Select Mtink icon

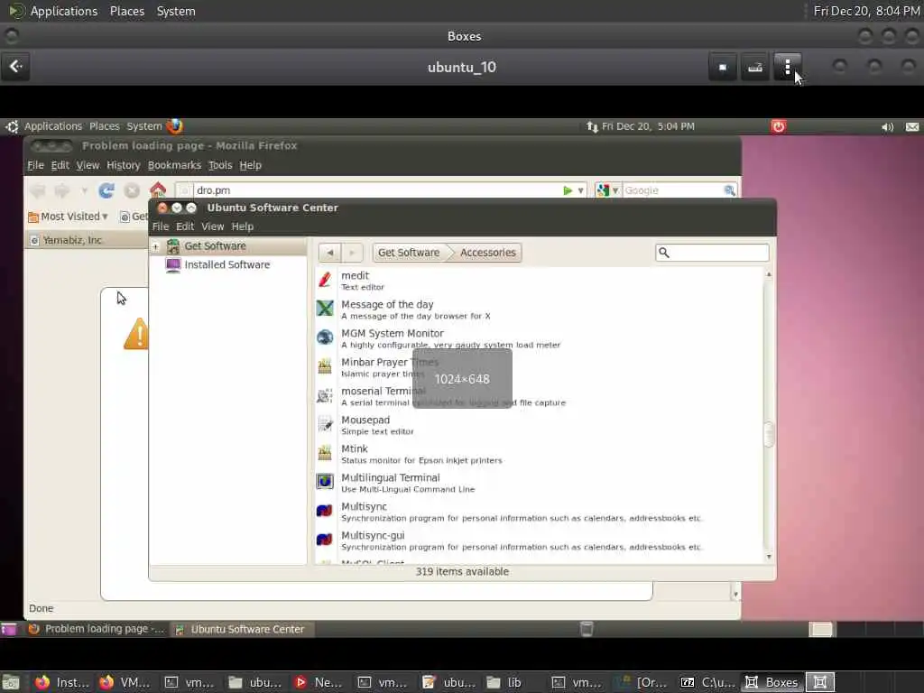pyautogui.click(x=325, y=453)
